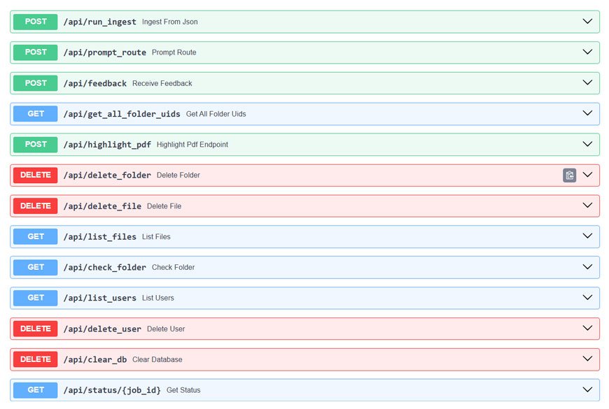The height and width of the screenshot is (409, 609).
Task: Select the /api/list_users endpoint path
Action: (99, 298)
